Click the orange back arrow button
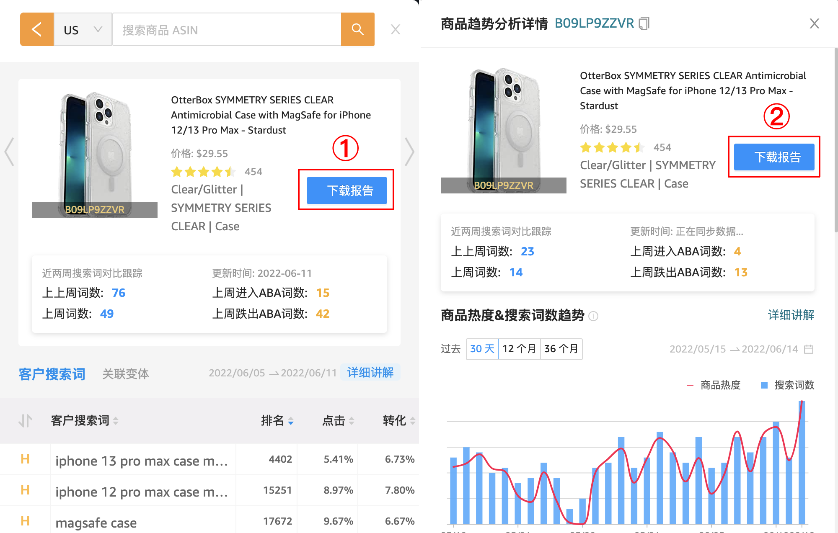The height and width of the screenshot is (533, 838). point(36,29)
